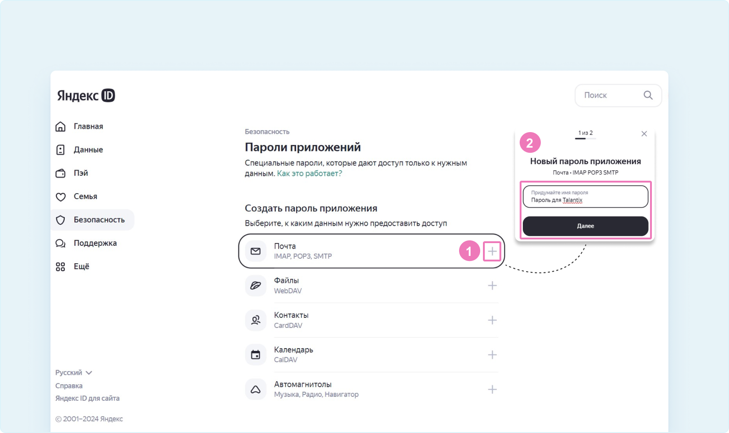Click the Данные profile card icon
This screenshot has height=433, width=729.
tap(61, 150)
